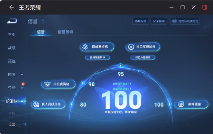Click the 真人竞技资格 benefit button
Viewport: 213px width, 134px height.
[48, 104]
